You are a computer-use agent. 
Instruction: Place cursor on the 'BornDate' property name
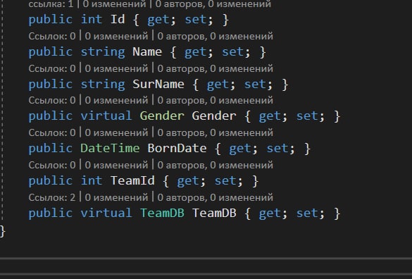pyautogui.click(x=177, y=148)
